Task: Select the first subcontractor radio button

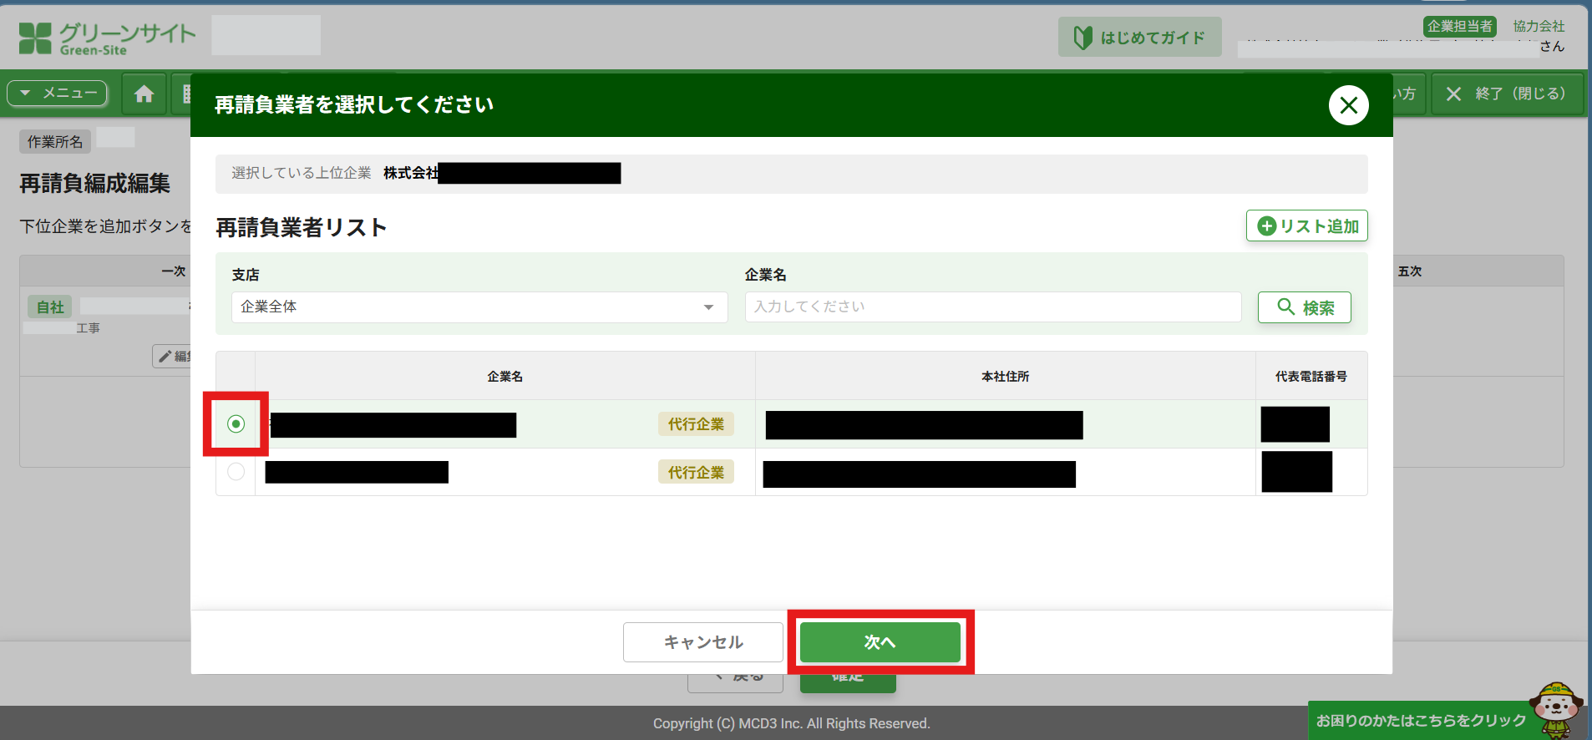Action: [236, 424]
